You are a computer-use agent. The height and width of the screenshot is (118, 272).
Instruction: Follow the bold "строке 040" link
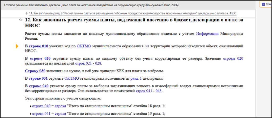tap(39, 86)
